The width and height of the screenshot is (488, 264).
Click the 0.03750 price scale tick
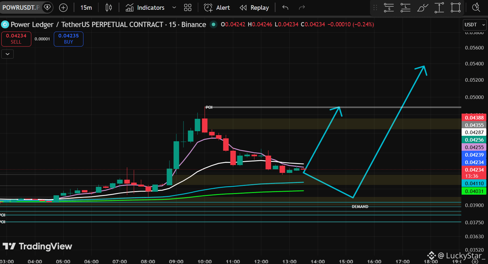[474, 222]
